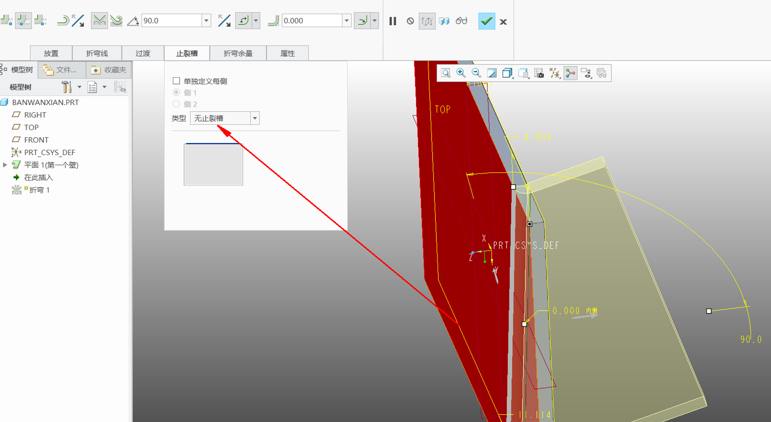Screen dimensions: 771x422
Task: Select 在此插入 marker in tree
Action: (38, 177)
